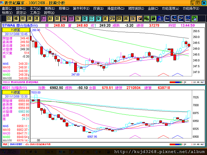Click the 29 toolbar icon
Image resolution: width=207 pixels, height=155 pixels.
112,19
